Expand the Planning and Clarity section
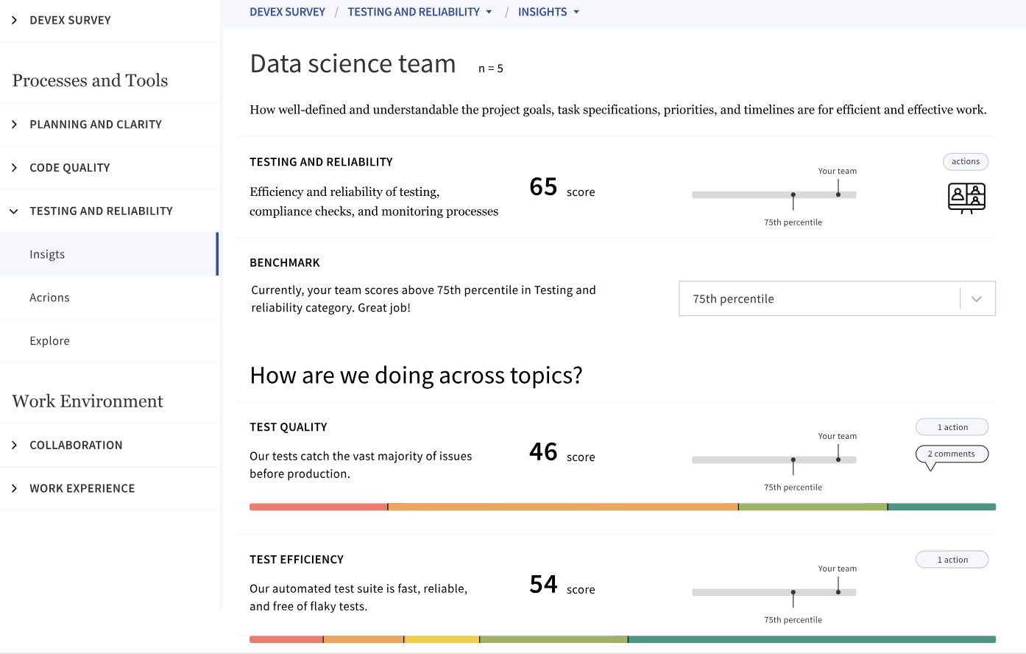Image resolution: width=1026 pixels, height=654 pixels. [14, 124]
